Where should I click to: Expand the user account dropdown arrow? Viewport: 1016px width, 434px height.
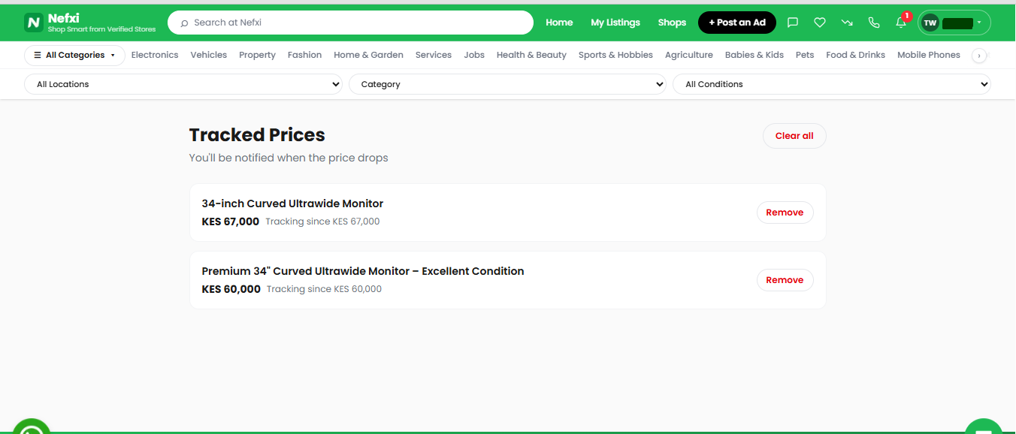pos(979,23)
